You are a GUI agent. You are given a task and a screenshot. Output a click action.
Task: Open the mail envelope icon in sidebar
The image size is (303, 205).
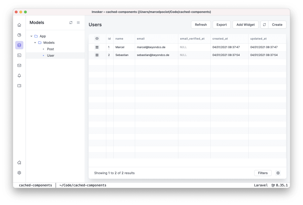(19, 66)
